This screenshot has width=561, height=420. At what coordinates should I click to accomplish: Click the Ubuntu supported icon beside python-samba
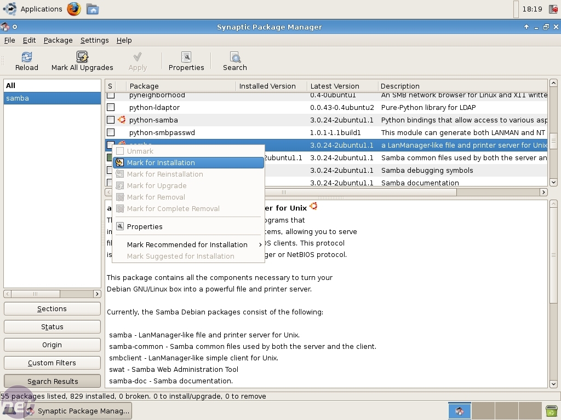click(122, 120)
